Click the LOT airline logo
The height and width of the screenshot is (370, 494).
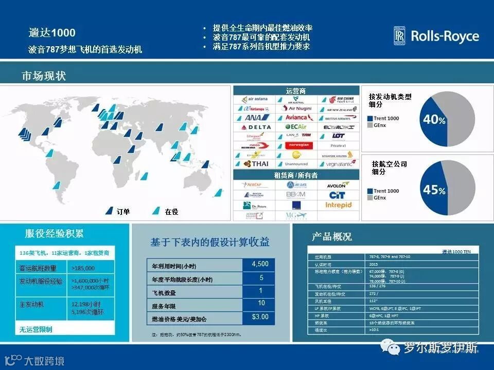pyautogui.click(x=339, y=136)
